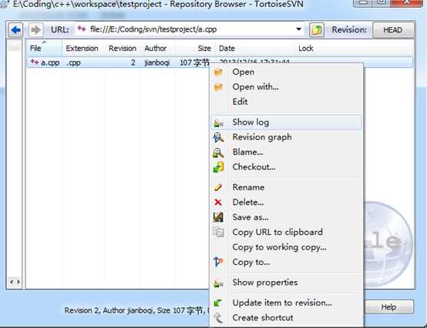
Task: Click the HEAD revision button
Action: coord(393,30)
